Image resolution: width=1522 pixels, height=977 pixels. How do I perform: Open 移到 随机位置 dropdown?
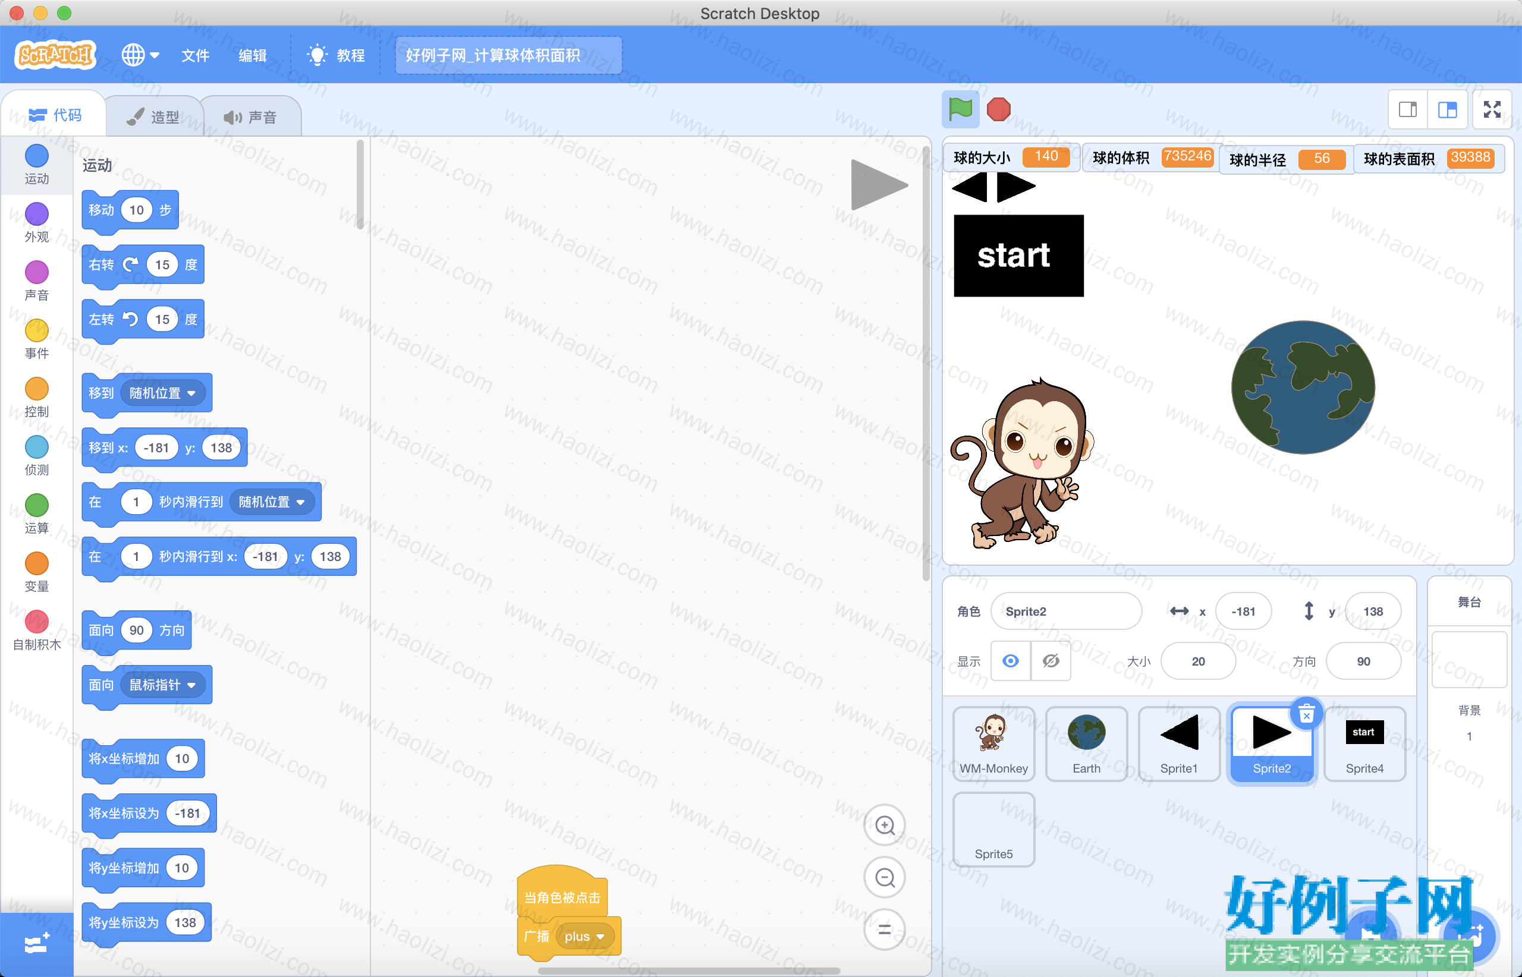click(162, 393)
